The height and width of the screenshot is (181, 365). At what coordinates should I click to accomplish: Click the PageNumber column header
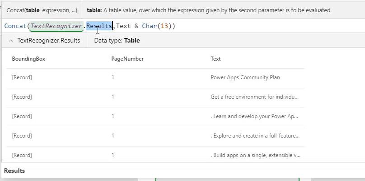click(x=127, y=59)
